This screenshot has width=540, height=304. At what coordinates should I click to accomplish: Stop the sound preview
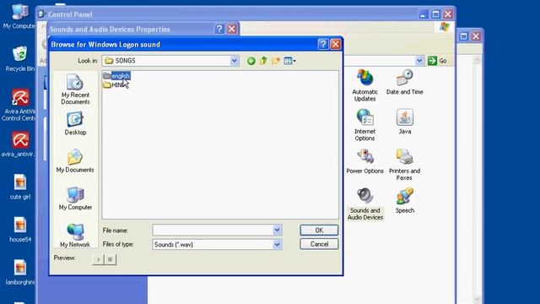coord(111,259)
